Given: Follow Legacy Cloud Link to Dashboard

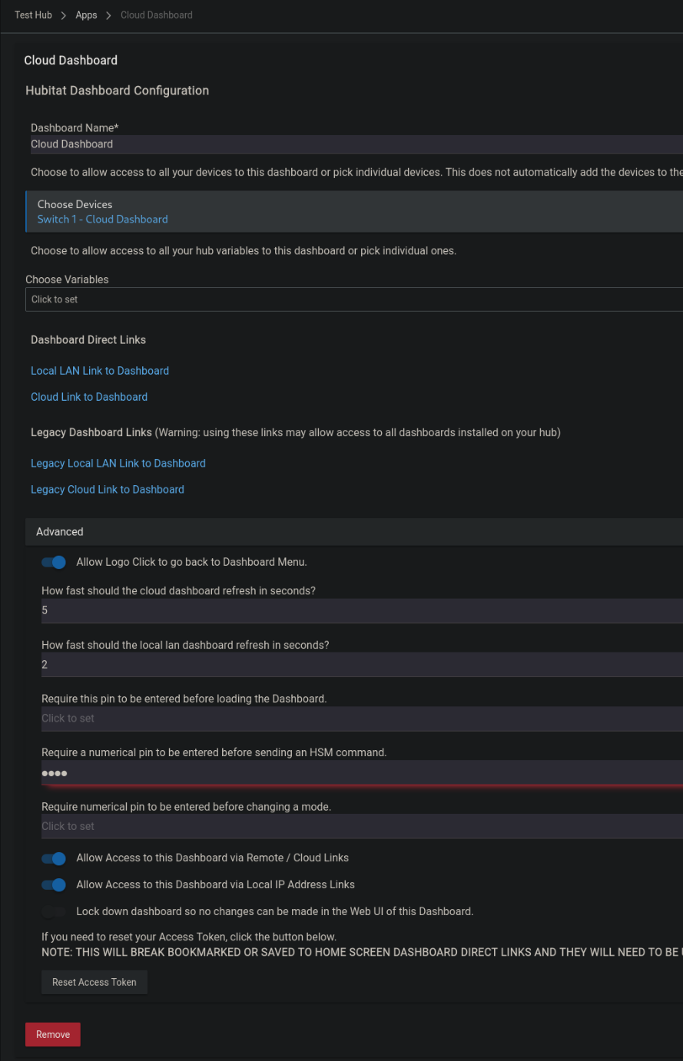Looking at the screenshot, I should [x=108, y=490].
